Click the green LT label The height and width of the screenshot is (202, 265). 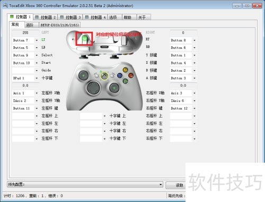[x=43, y=40]
